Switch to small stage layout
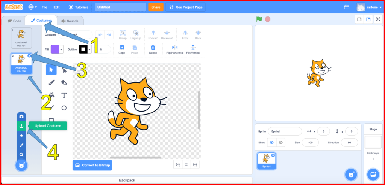Screen dimensions: 385x185 pos(359,19)
